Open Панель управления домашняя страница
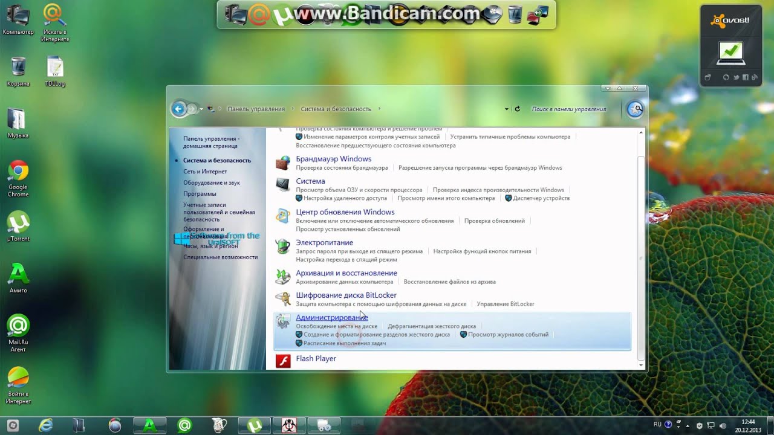The width and height of the screenshot is (774, 435). [212, 142]
